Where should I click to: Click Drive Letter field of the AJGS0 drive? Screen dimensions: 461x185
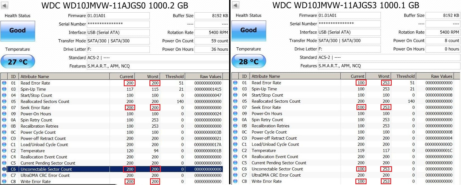pos(118,49)
